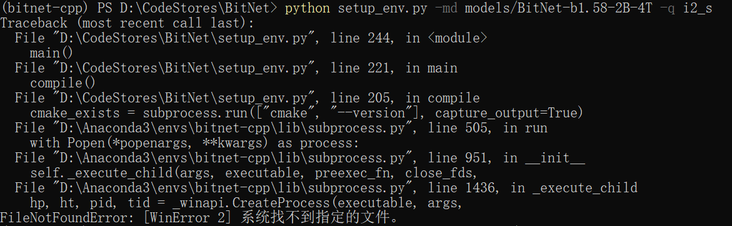Click the '_winapi.CreateProcess' code line
This screenshot has height=226, width=732.
point(246,203)
